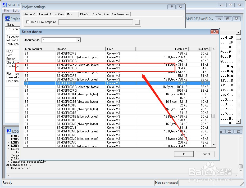This screenshot has width=246, height=188.
Task: Click the J-Flash icon in SEGGER title bar
Action: tap(5, 5)
